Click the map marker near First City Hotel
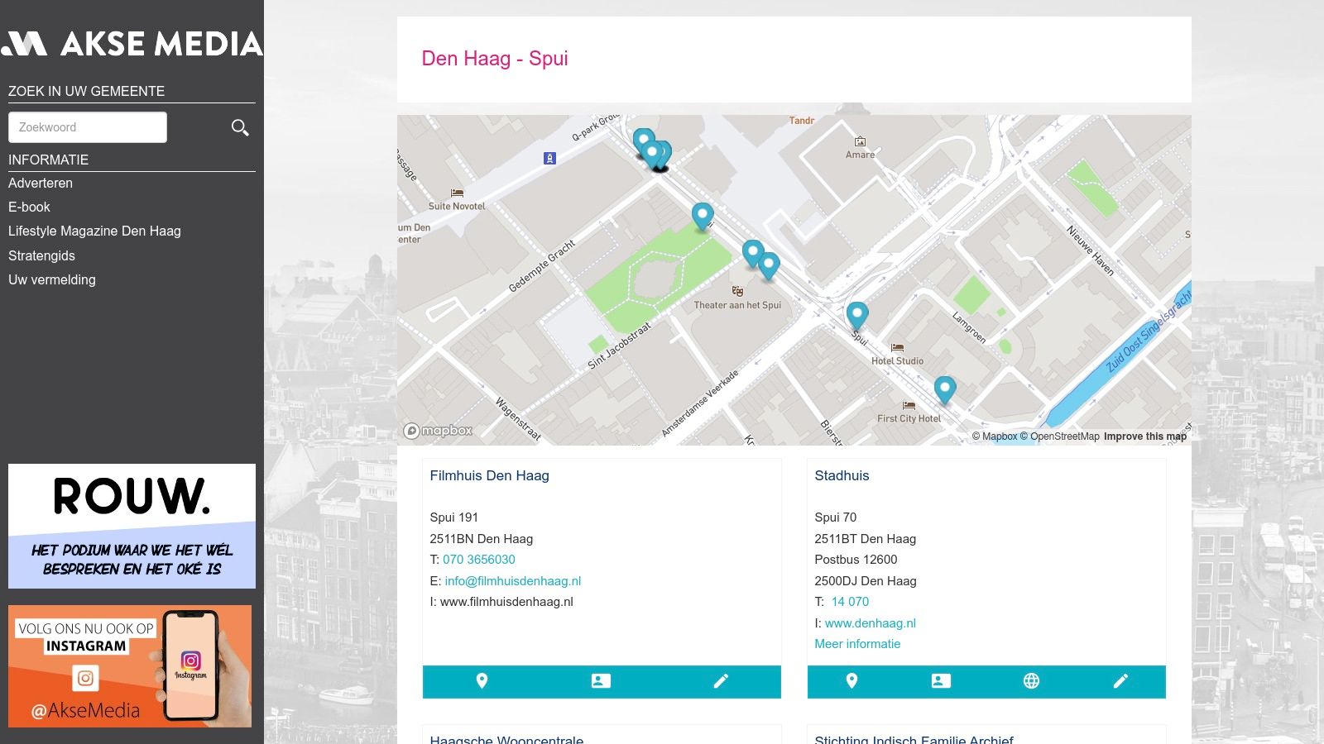 (944, 388)
